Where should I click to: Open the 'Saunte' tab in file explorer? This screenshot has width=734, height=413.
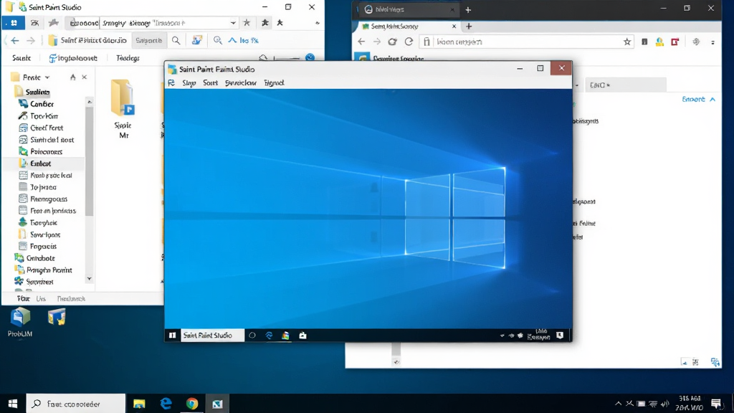pos(22,58)
